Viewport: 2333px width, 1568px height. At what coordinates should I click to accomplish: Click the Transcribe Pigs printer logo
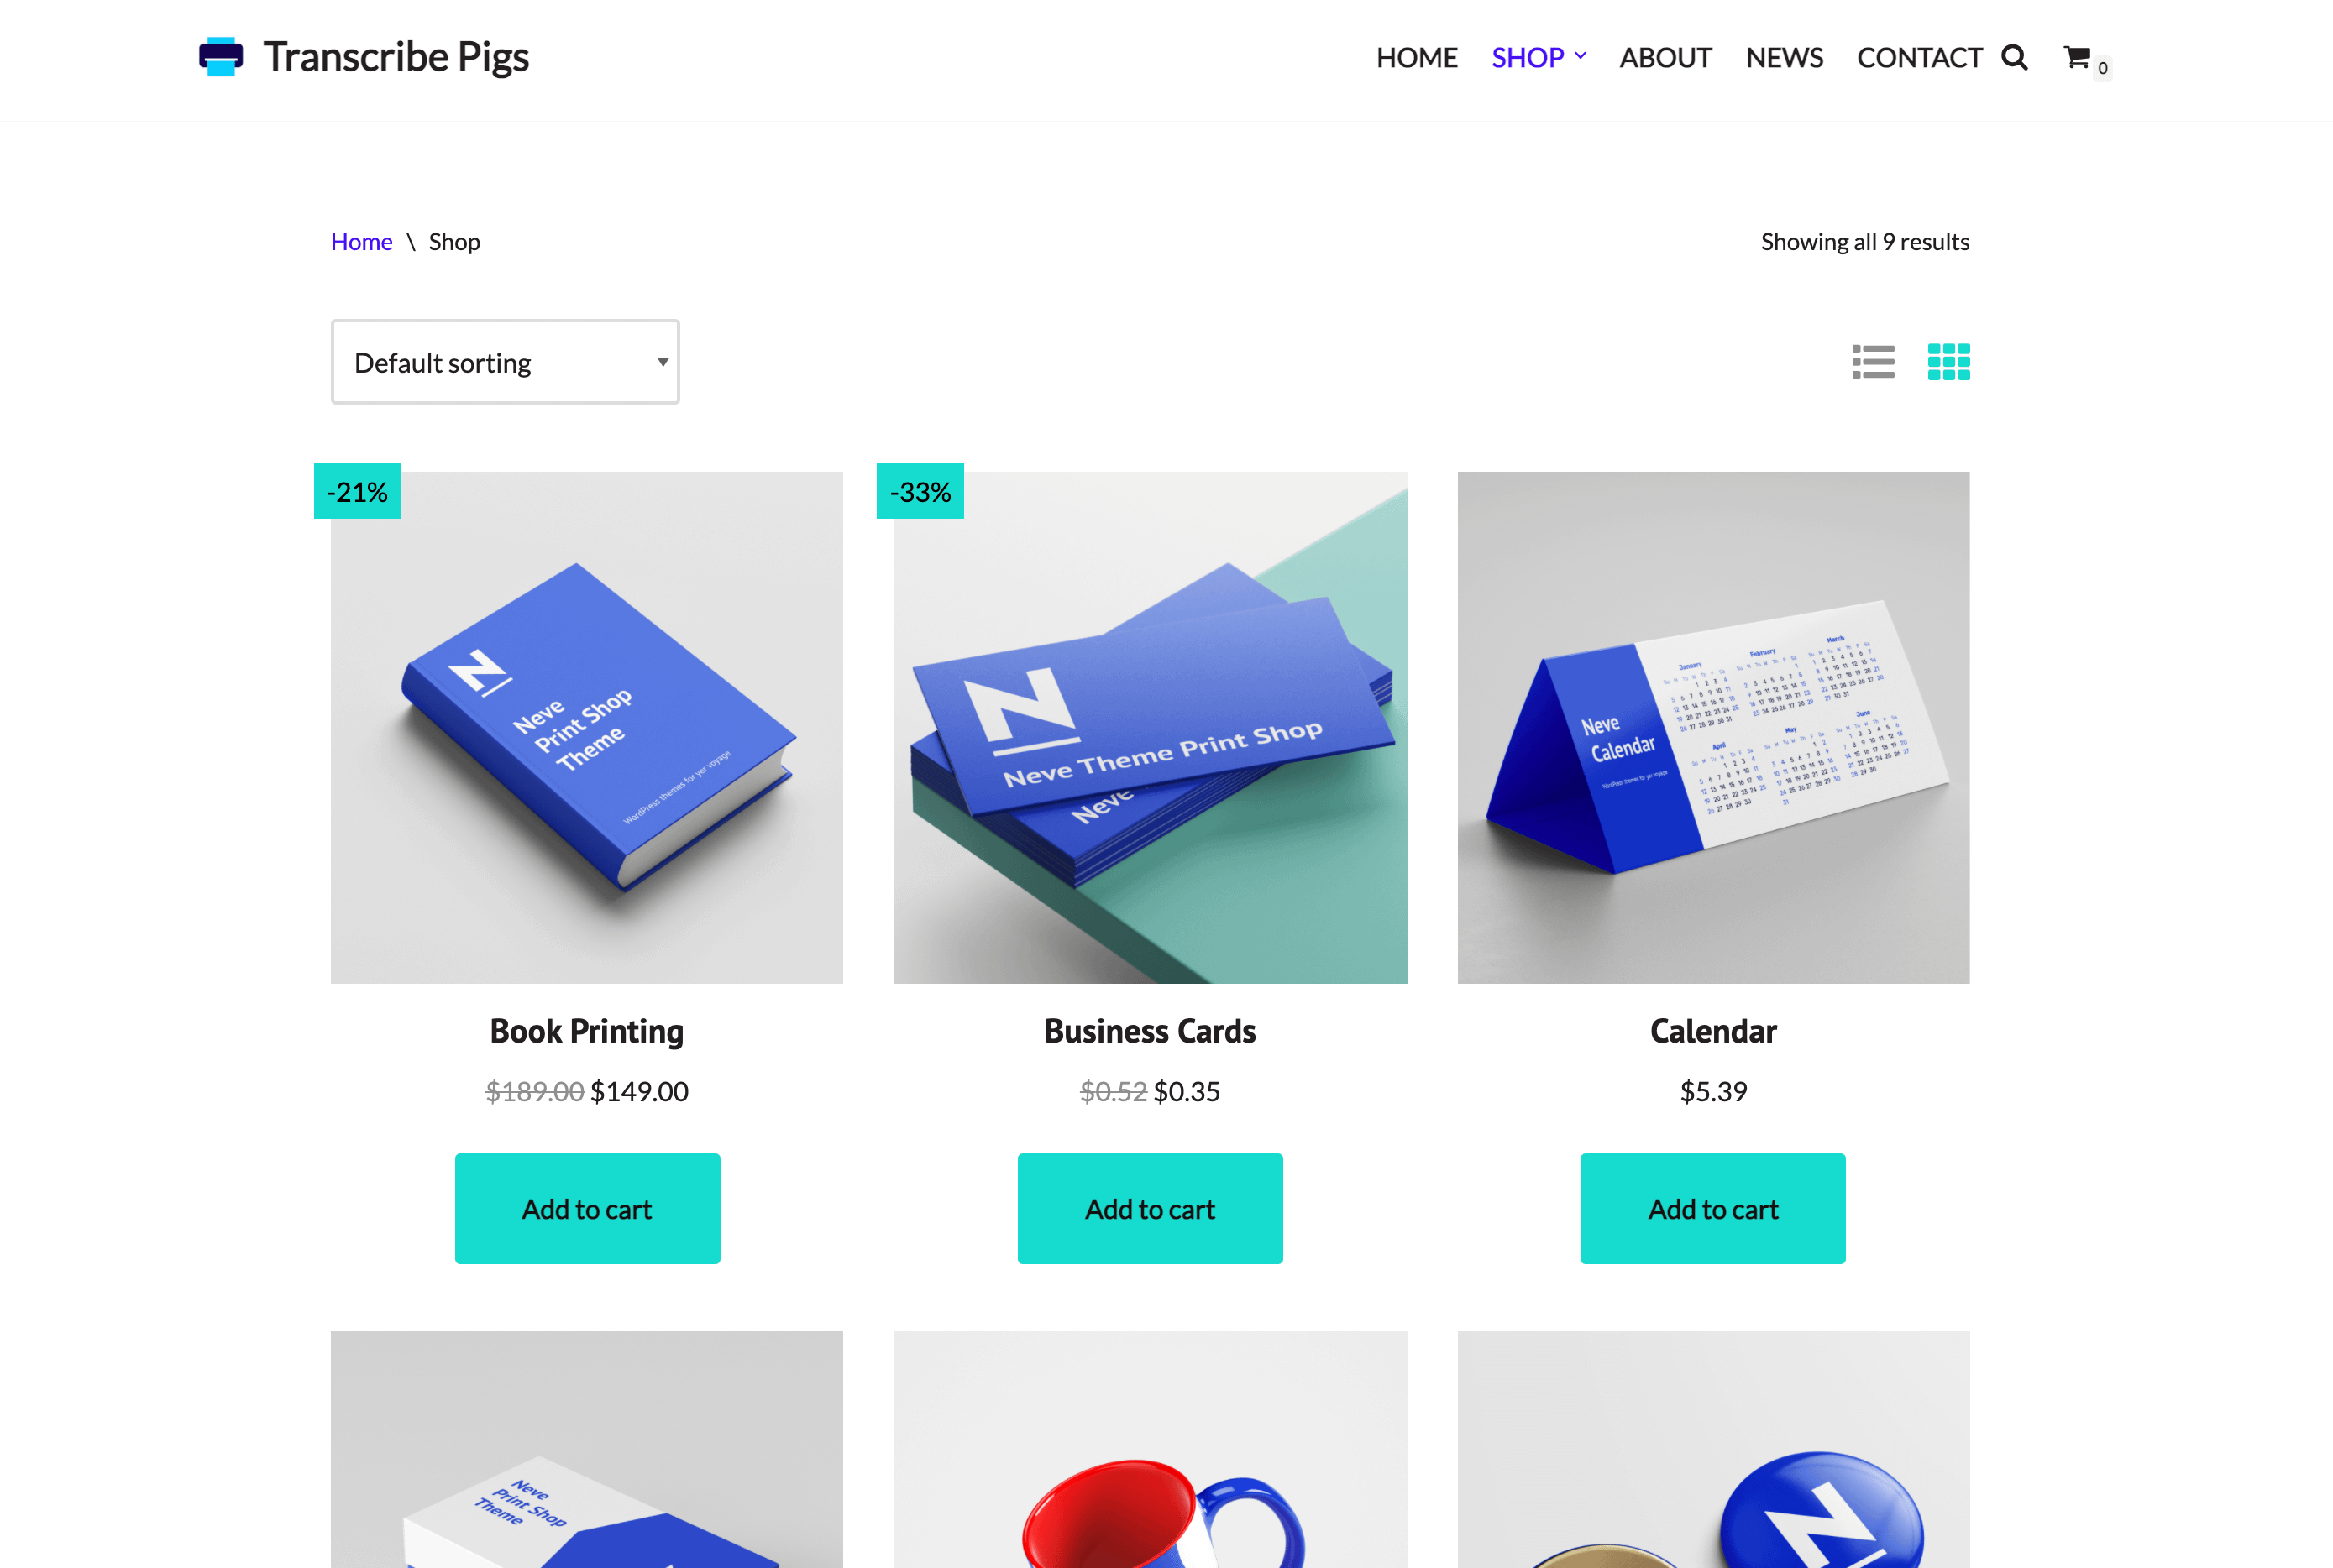(221, 57)
